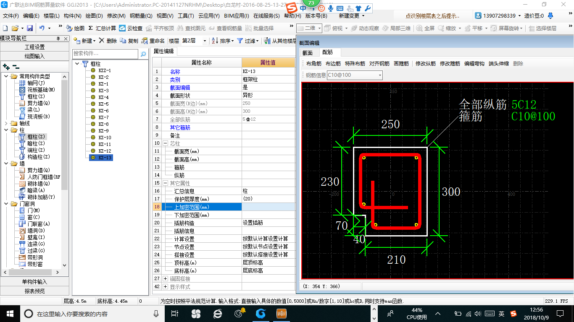Image resolution: width=574 pixels, height=322 pixels.
Task: Open 文件(F) menu
Action: tap(11, 16)
